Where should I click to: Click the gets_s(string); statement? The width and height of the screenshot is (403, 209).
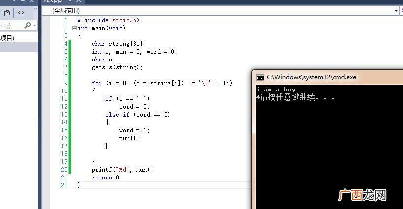click(x=117, y=67)
